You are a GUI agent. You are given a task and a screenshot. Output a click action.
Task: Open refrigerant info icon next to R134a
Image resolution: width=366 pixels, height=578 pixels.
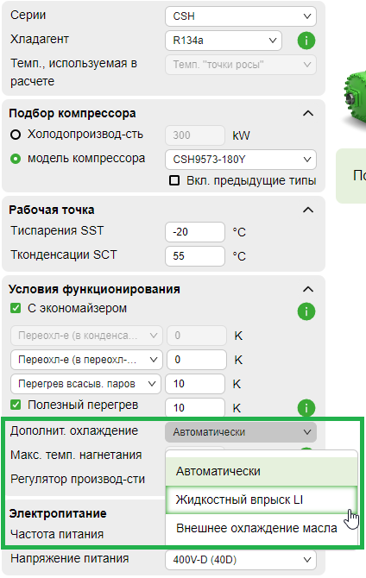coord(306,41)
